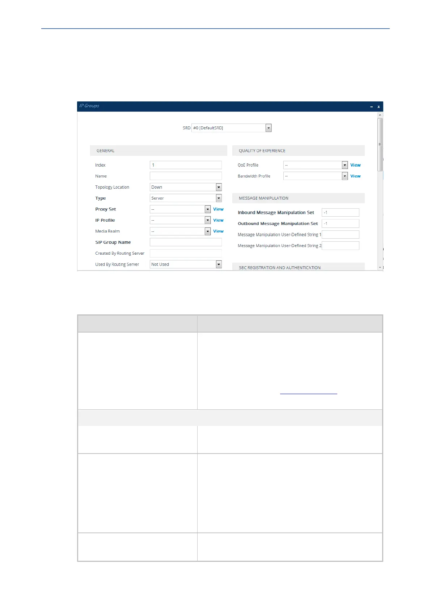Click User-Defined String 1 field
Screen dimensions: 431x610
point(340,234)
